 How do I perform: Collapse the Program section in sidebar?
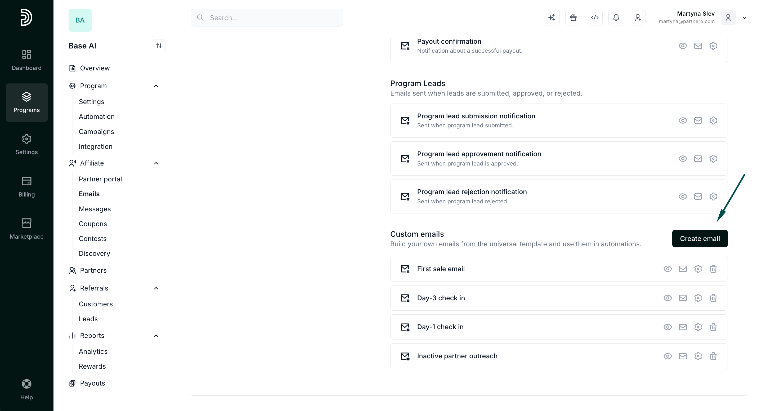(x=156, y=86)
